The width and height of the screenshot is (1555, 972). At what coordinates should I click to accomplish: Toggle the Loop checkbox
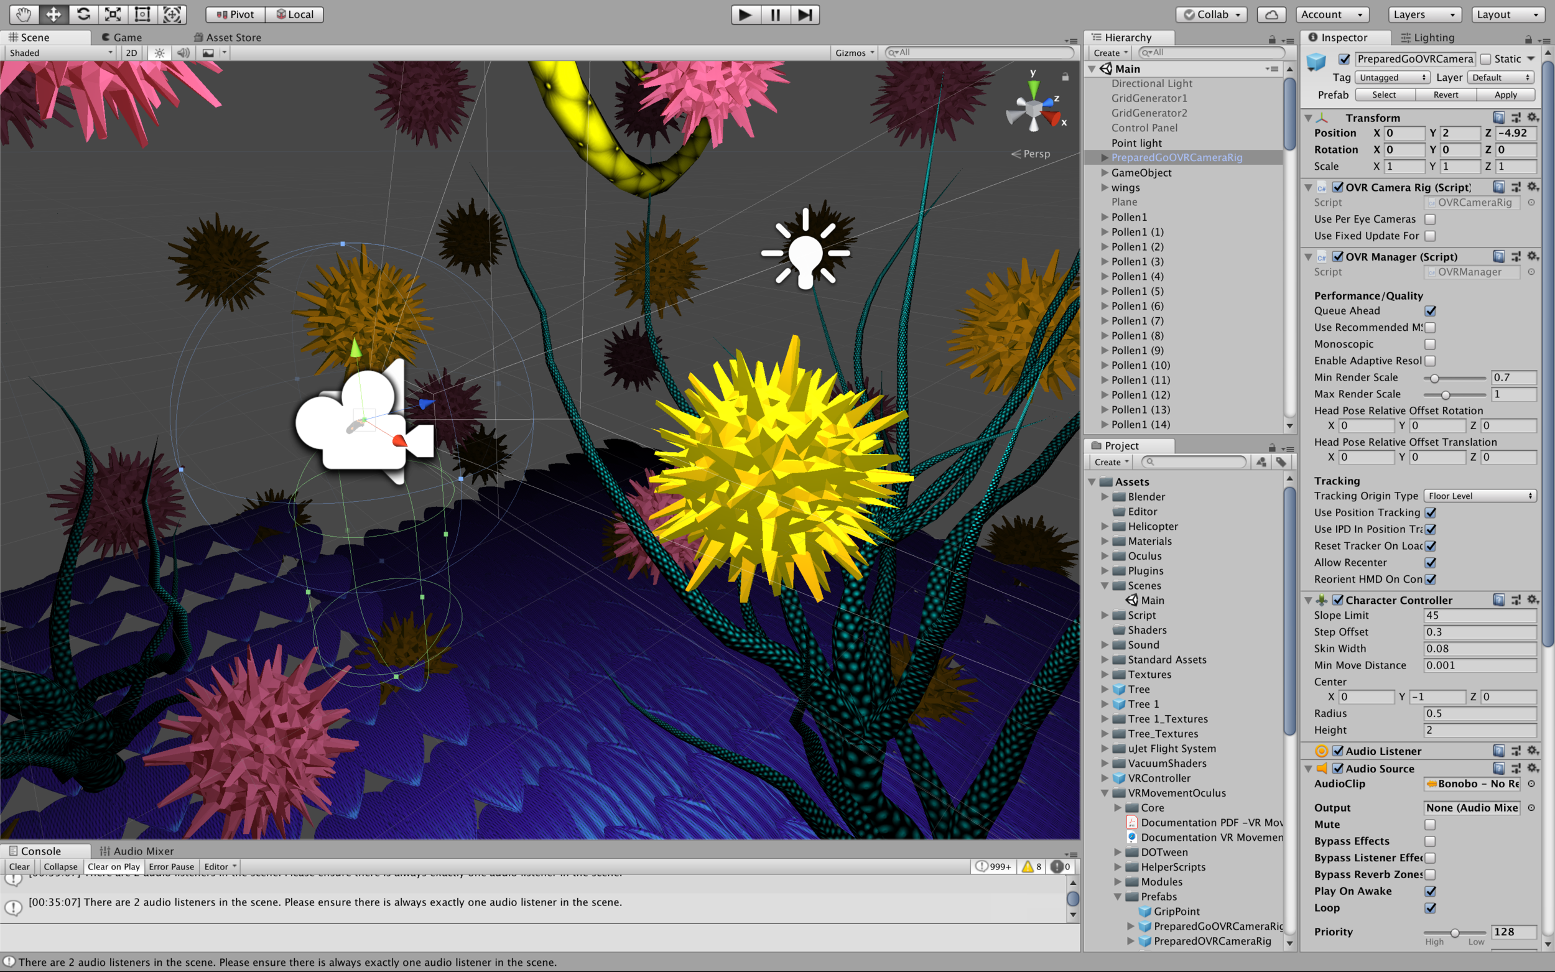(1429, 908)
